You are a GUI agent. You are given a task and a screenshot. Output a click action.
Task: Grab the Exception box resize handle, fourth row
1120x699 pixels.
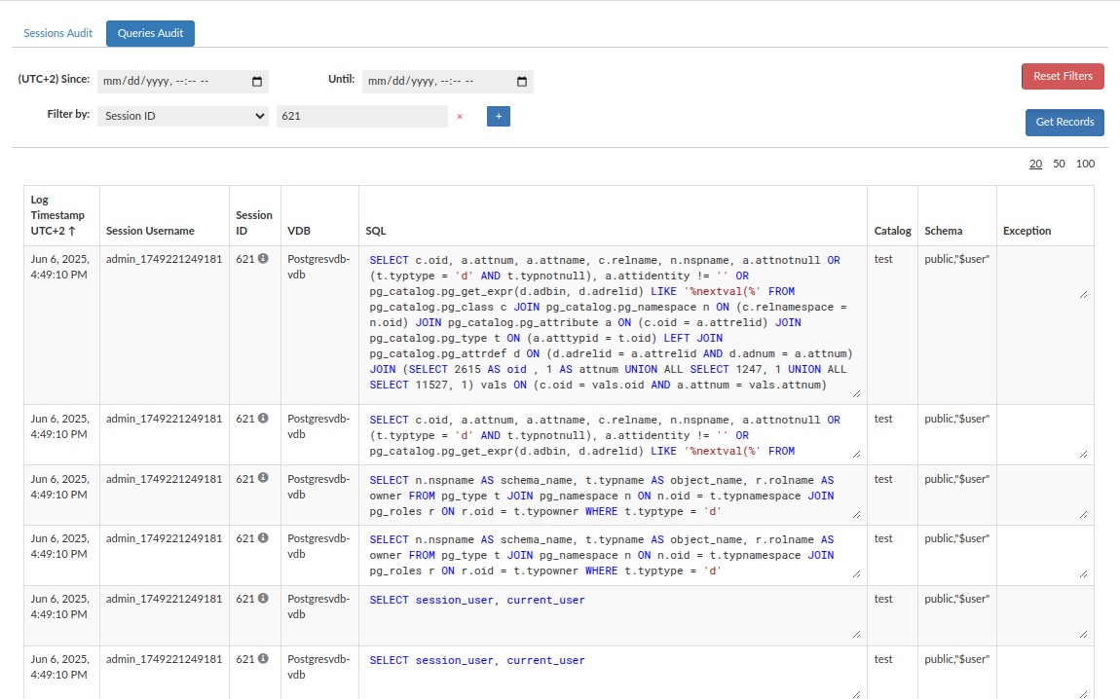(1084, 574)
